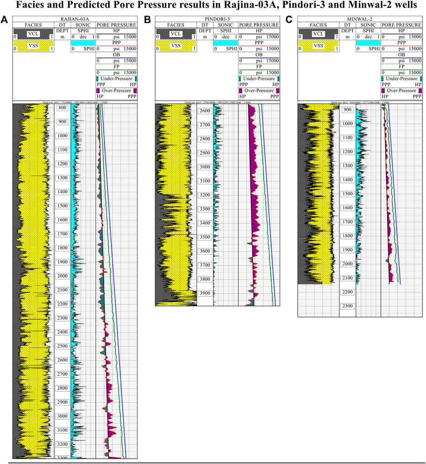Click the DT column header in MINWAL-2
The height and width of the screenshot is (464, 426).
click(x=347, y=25)
